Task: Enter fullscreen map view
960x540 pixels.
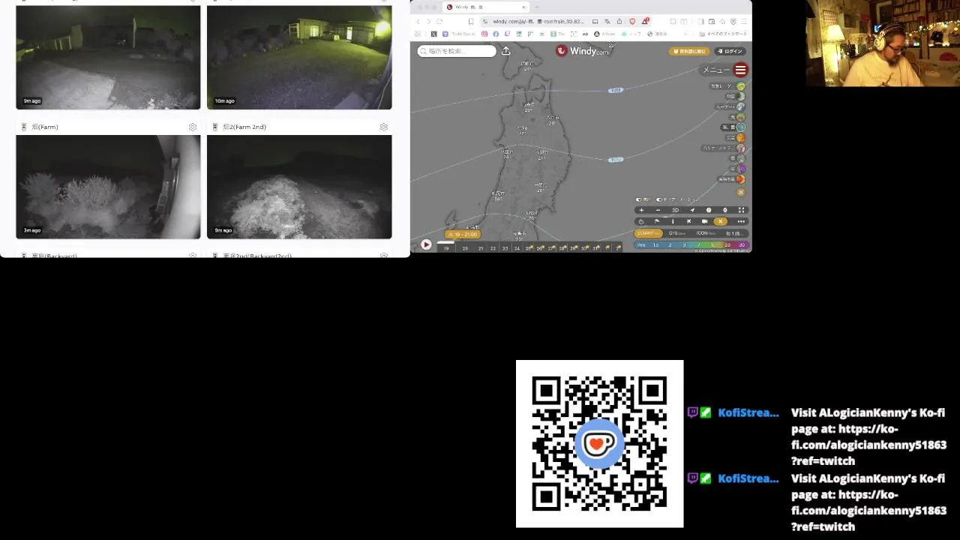Action: tap(741, 210)
